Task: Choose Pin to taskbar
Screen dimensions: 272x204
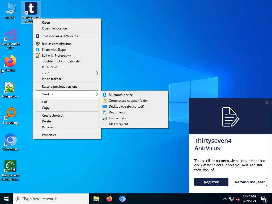Action: click(x=67, y=79)
